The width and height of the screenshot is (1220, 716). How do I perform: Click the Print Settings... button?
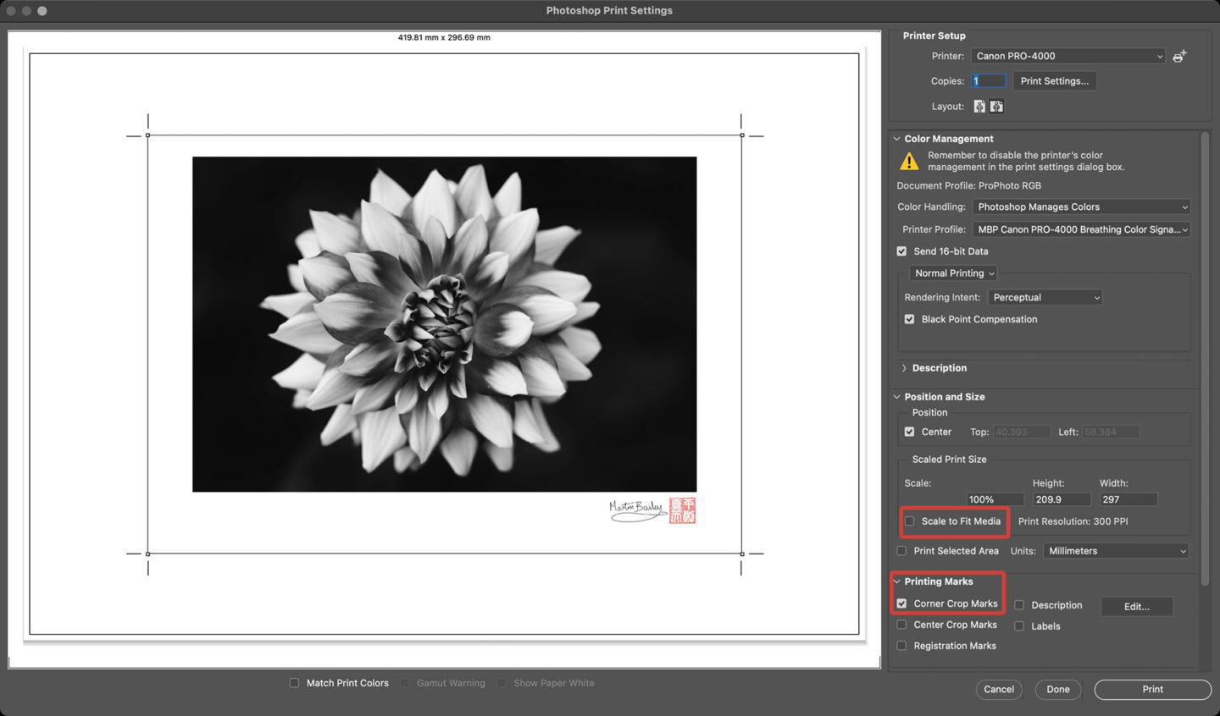click(1054, 81)
